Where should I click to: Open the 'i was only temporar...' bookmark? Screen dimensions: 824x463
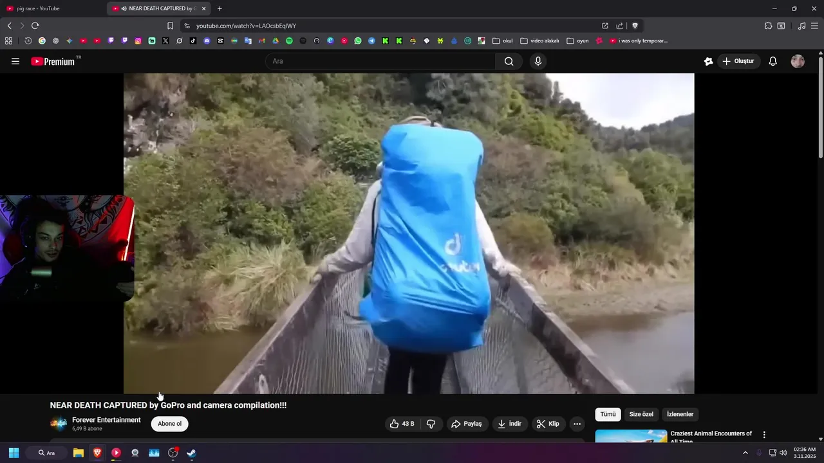click(639, 41)
